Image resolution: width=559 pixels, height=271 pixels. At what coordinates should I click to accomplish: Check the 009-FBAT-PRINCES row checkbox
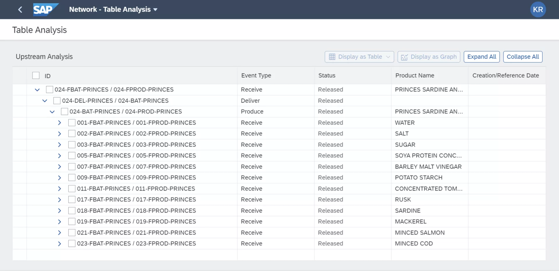(72, 178)
